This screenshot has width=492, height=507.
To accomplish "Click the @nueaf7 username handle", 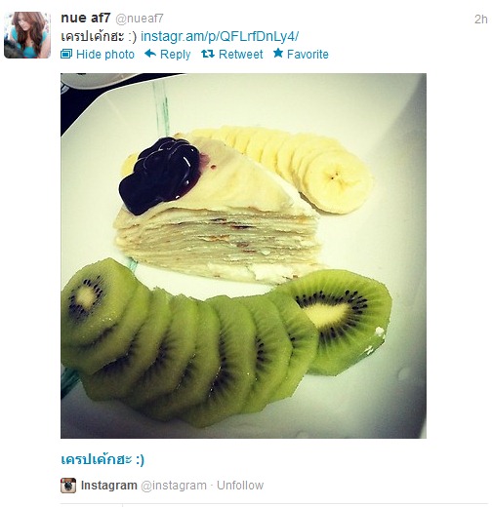I will 140,19.
